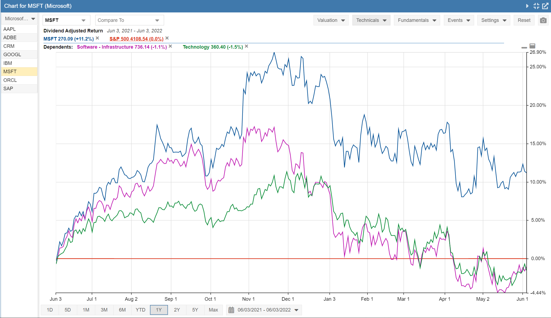Select the 5D time range
This screenshot has height=318, width=551.
[x=68, y=310]
